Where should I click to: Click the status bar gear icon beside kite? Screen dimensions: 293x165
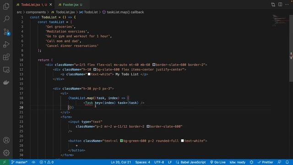(251, 162)
